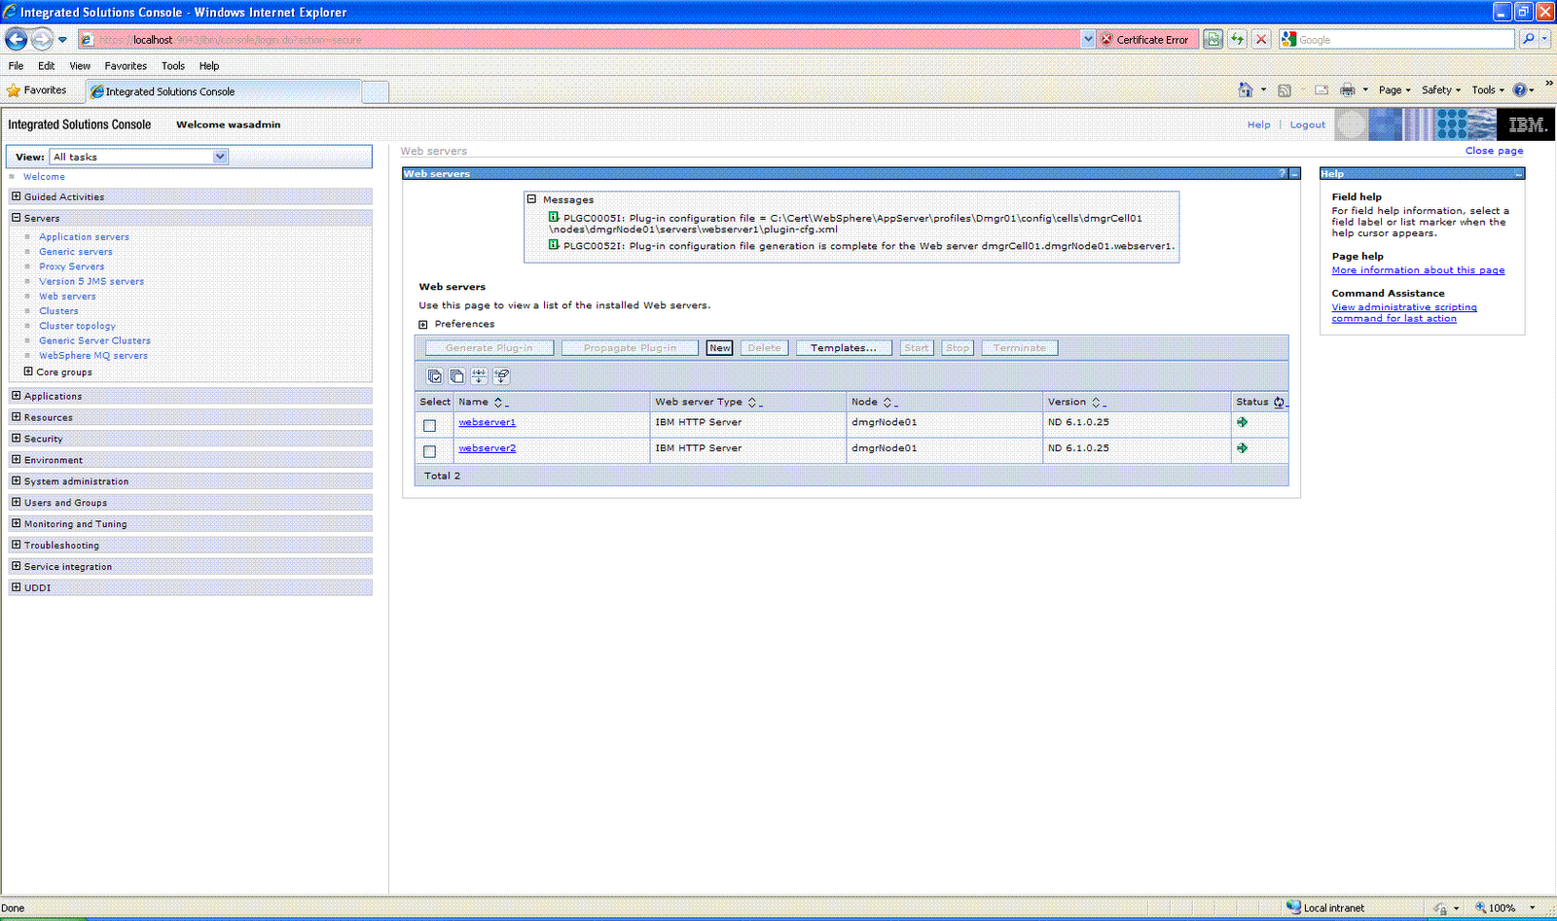Click status arrow icon for webserver1
This screenshot has height=921, width=1557.
point(1242,422)
